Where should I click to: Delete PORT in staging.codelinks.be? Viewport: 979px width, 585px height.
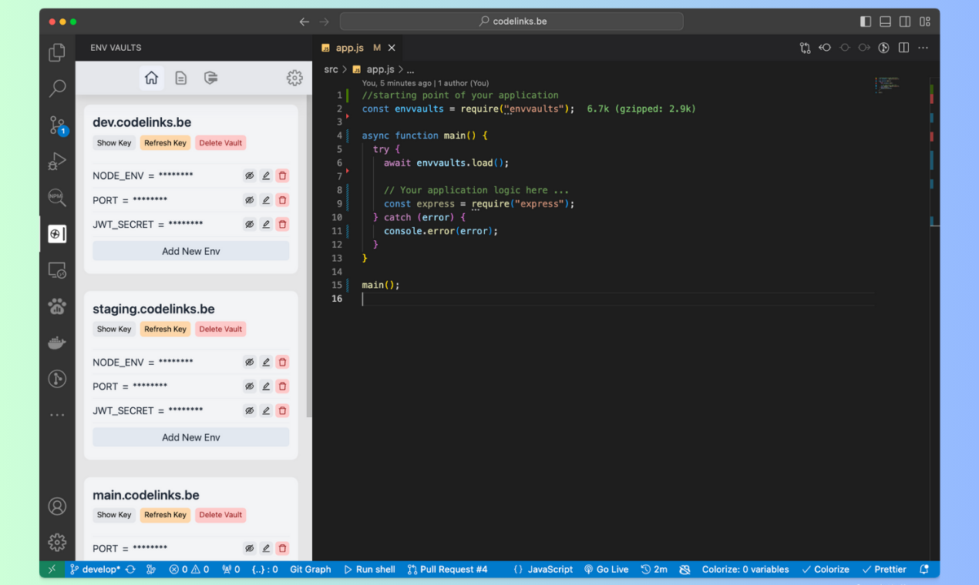point(282,386)
